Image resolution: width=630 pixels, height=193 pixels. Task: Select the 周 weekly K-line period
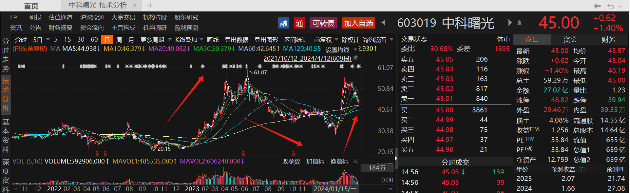(119, 40)
